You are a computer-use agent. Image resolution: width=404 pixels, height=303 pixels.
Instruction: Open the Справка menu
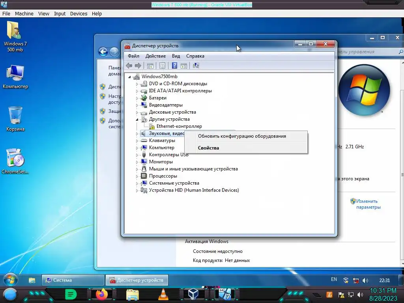coord(195,56)
